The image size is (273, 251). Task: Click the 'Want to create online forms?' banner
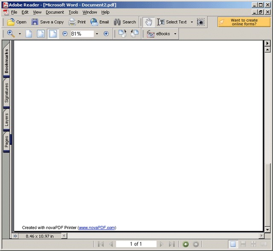coord(244,22)
